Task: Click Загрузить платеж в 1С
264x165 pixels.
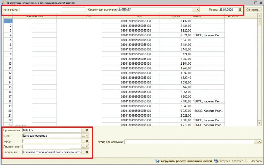Action: point(231,161)
